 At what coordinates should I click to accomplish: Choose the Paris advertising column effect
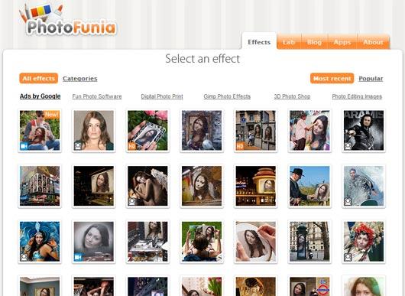309,242
